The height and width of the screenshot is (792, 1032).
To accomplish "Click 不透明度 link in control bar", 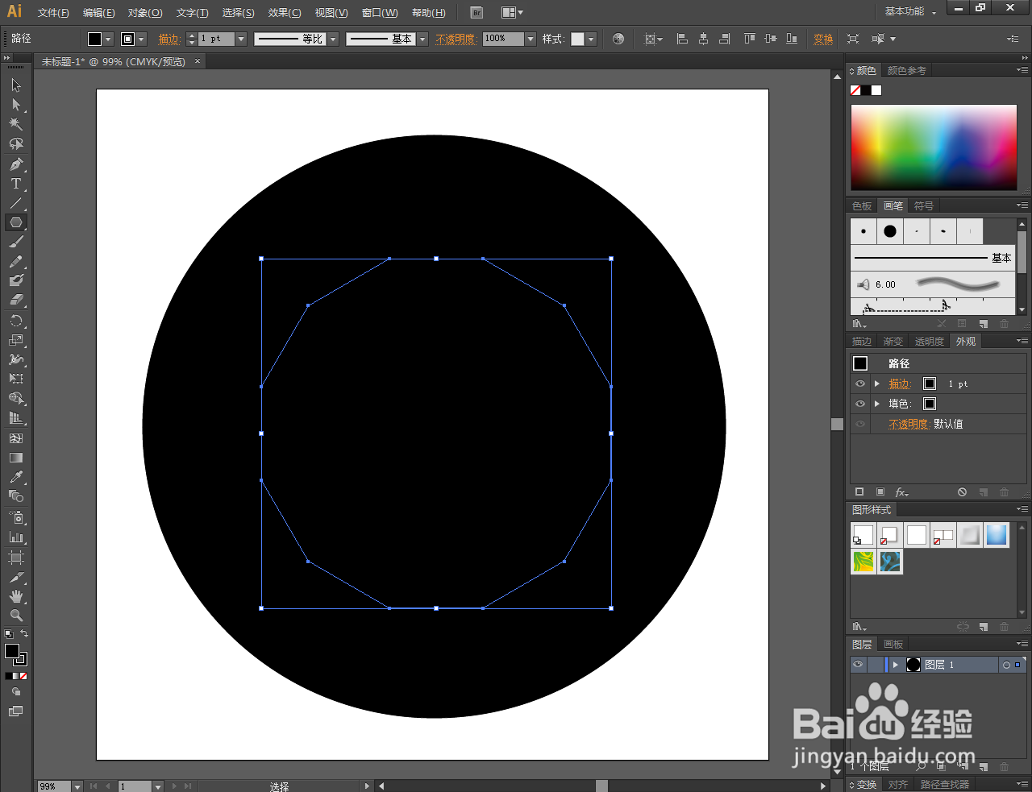I will (x=456, y=39).
